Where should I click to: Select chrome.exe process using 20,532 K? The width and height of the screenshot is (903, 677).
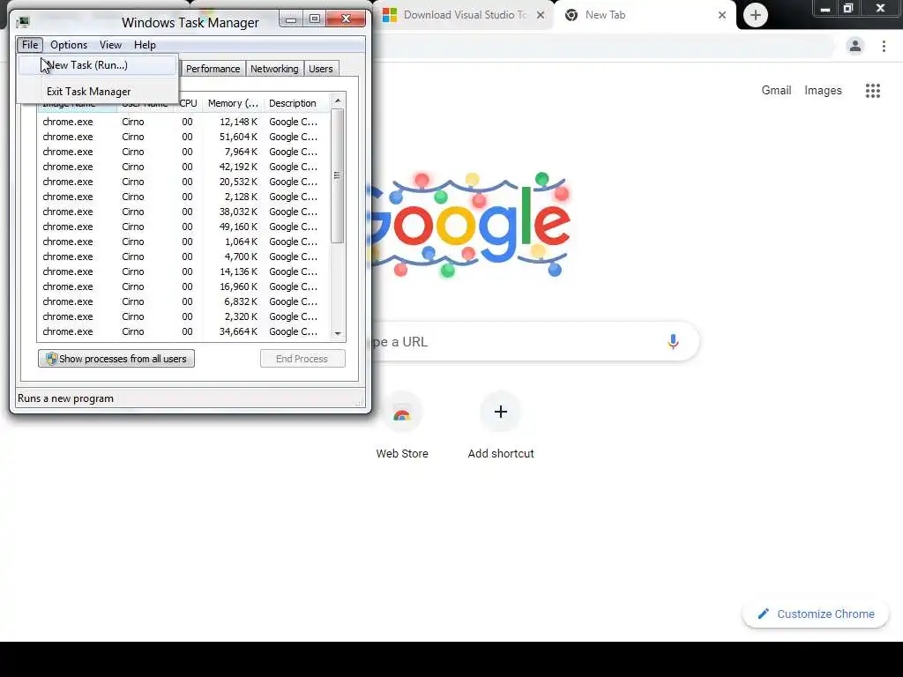pos(183,182)
